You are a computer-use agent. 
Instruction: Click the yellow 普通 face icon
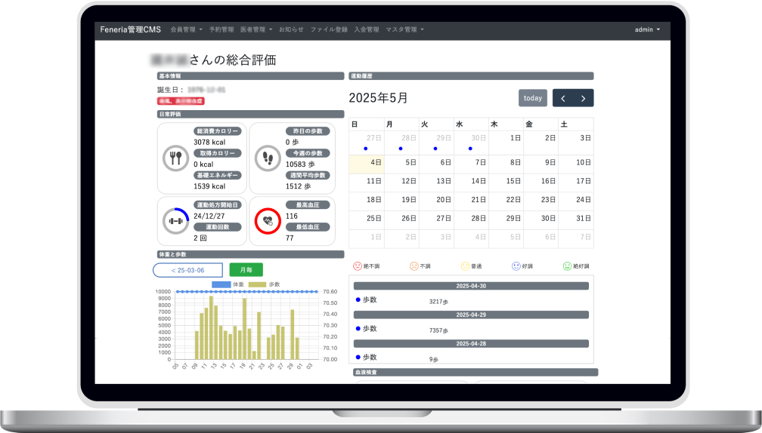tap(466, 266)
